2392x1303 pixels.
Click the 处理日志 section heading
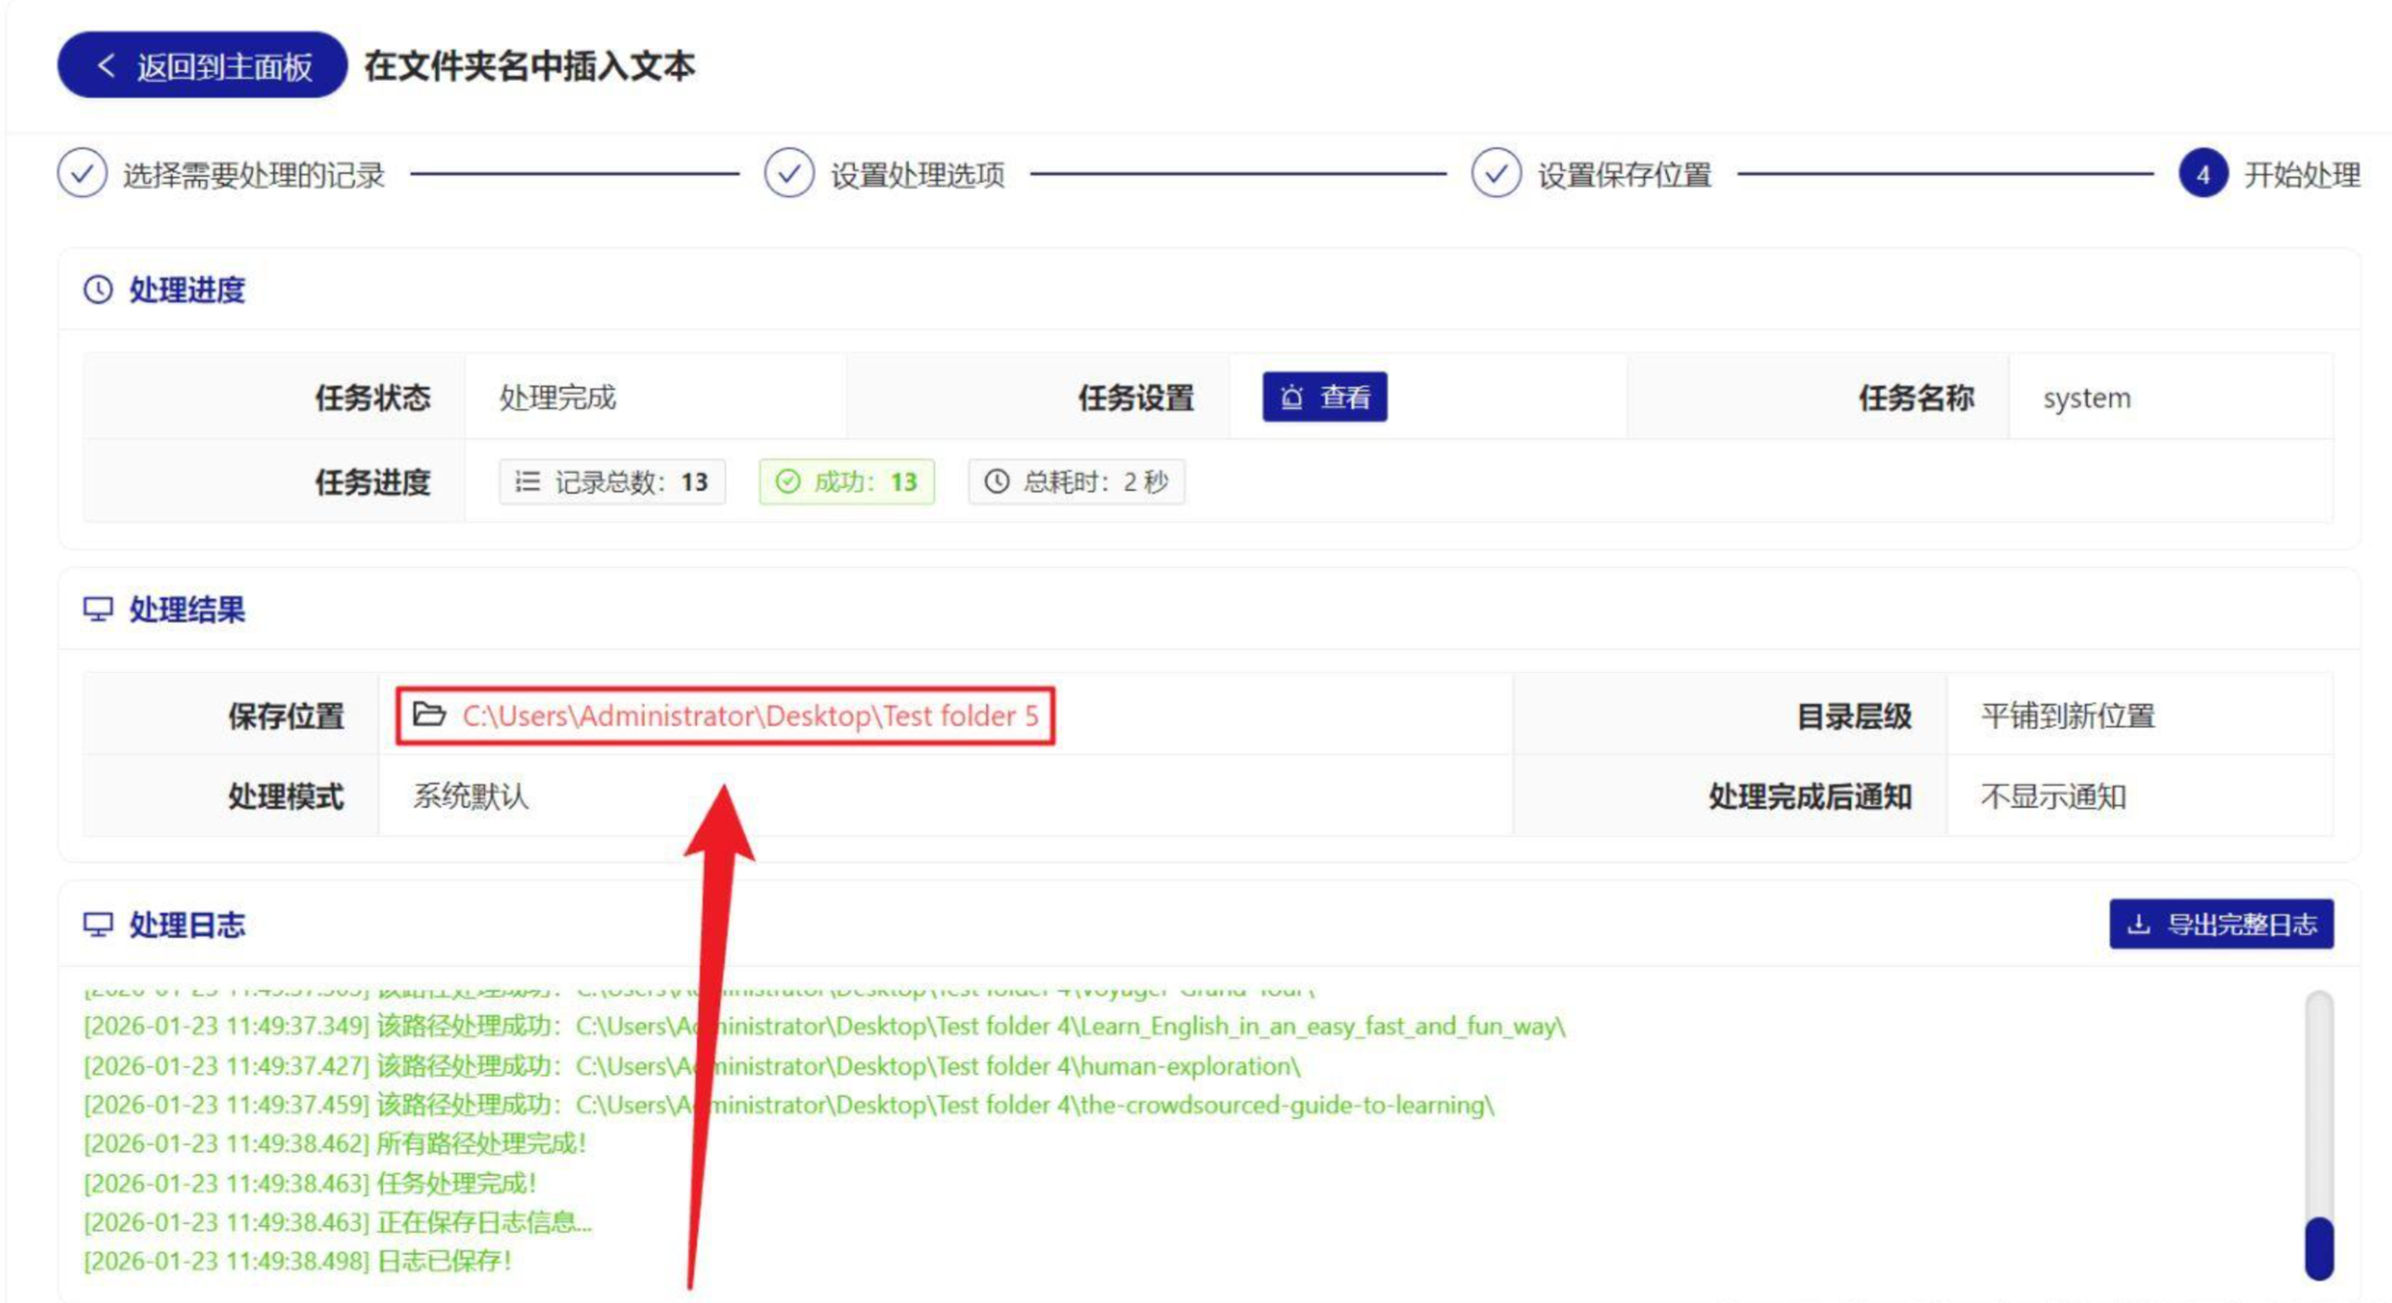[x=187, y=925]
